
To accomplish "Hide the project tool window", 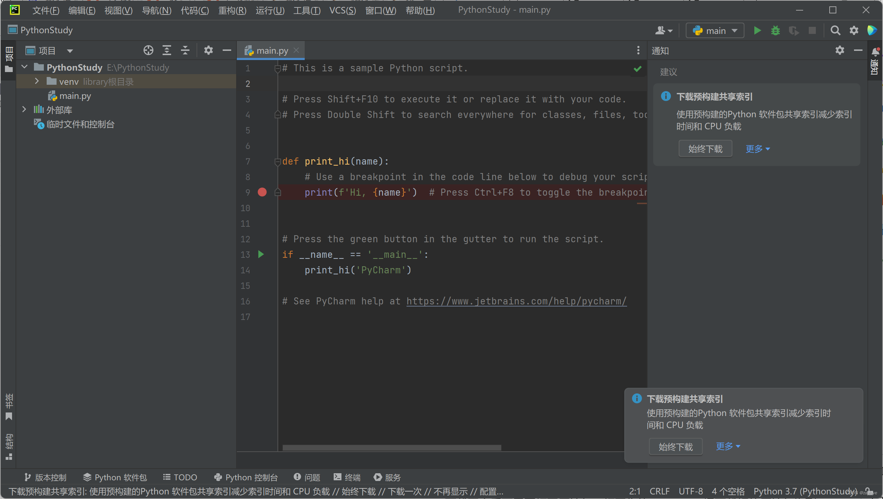I will tap(227, 51).
